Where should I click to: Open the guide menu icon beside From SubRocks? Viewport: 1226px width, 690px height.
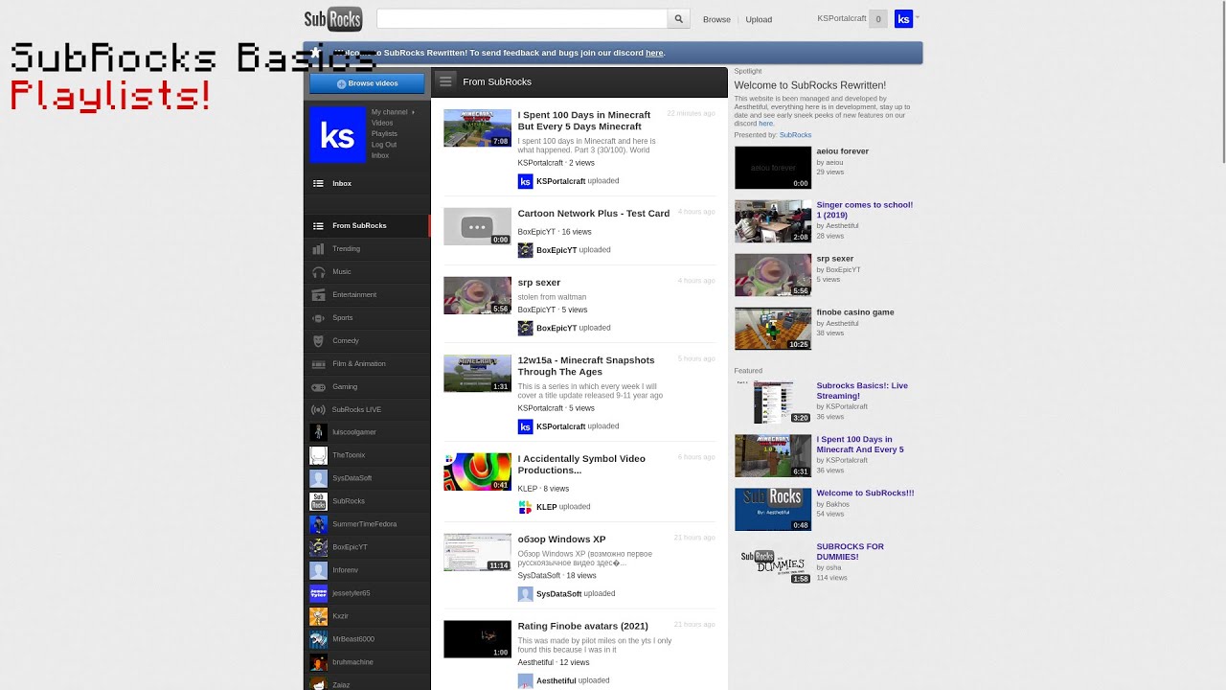point(445,81)
